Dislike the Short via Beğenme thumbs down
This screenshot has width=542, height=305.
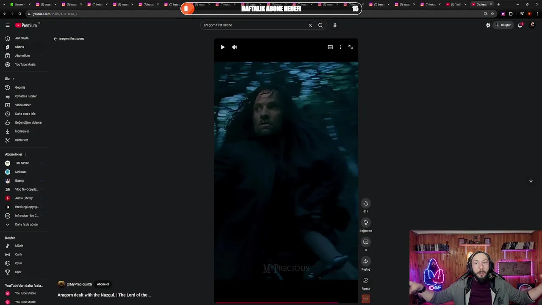click(x=366, y=222)
